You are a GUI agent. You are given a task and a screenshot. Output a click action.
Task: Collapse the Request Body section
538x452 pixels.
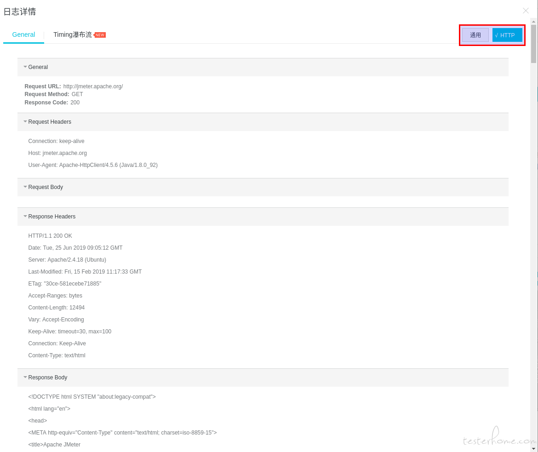coord(25,187)
